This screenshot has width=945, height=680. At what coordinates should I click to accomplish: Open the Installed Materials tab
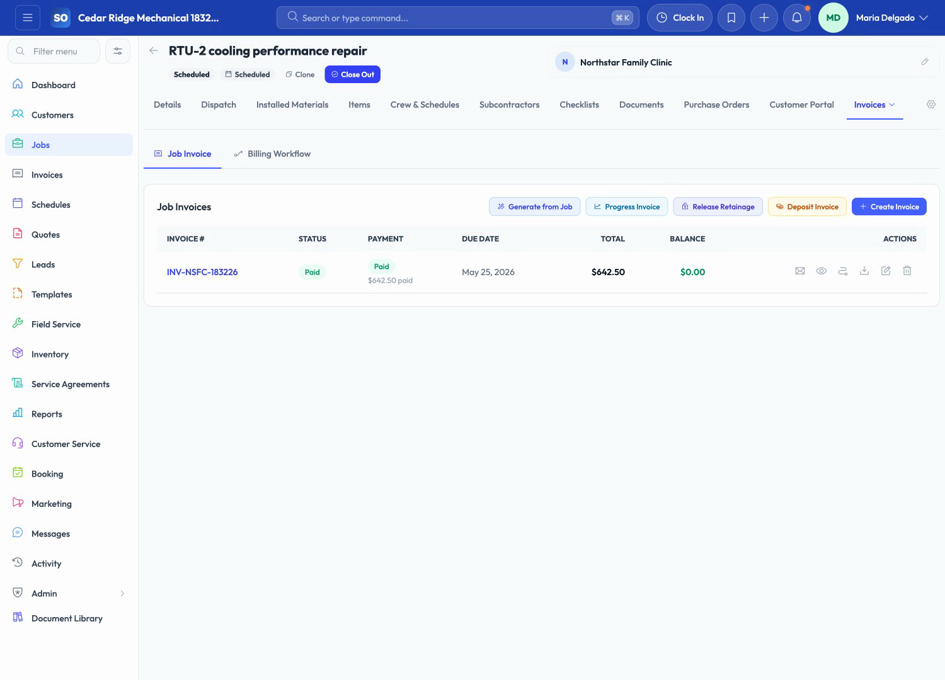coord(292,105)
